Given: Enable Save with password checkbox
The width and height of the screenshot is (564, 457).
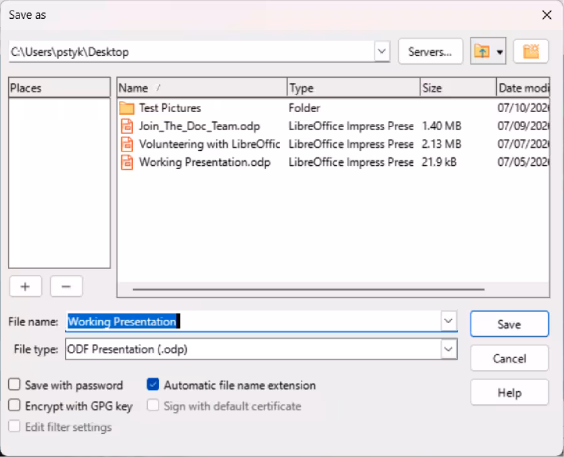Looking at the screenshot, I should [x=14, y=384].
